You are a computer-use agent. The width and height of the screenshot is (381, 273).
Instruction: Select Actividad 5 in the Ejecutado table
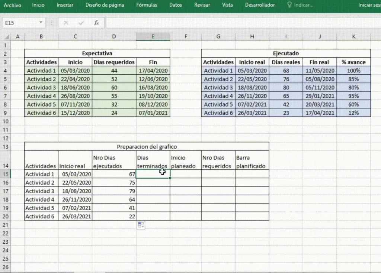pyautogui.click(x=218, y=104)
